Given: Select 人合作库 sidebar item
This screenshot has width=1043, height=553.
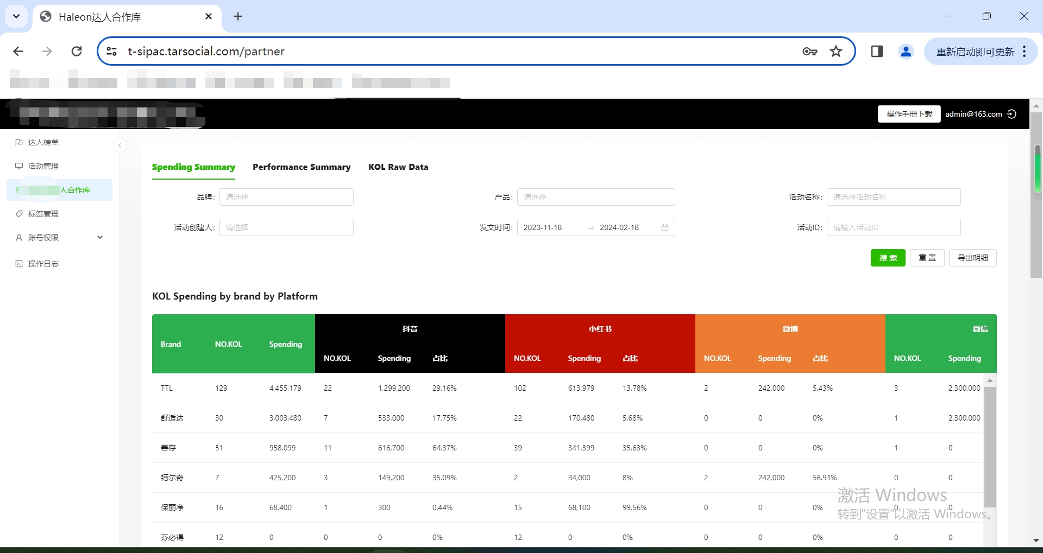Looking at the screenshot, I should [x=59, y=190].
